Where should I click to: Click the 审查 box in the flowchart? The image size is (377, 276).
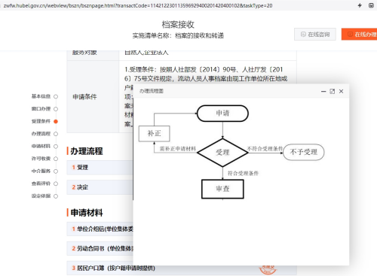222,189
